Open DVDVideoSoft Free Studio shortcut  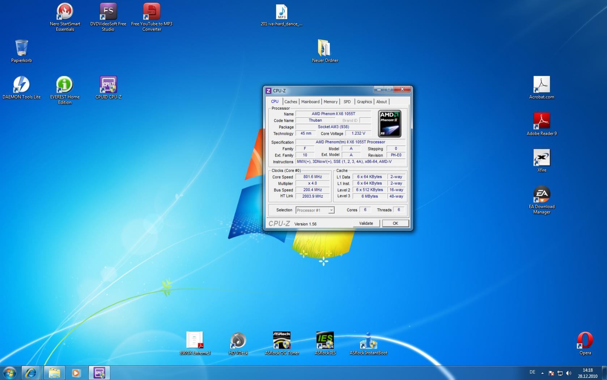(x=108, y=17)
